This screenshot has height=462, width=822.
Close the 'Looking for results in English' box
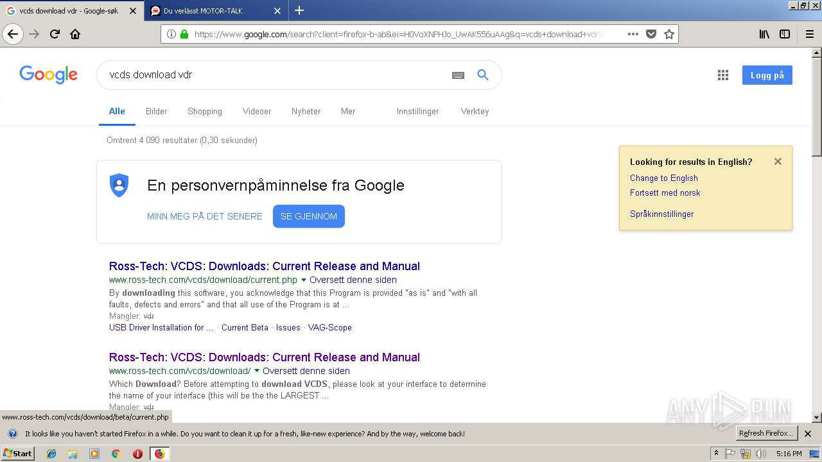click(x=778, y=162)
